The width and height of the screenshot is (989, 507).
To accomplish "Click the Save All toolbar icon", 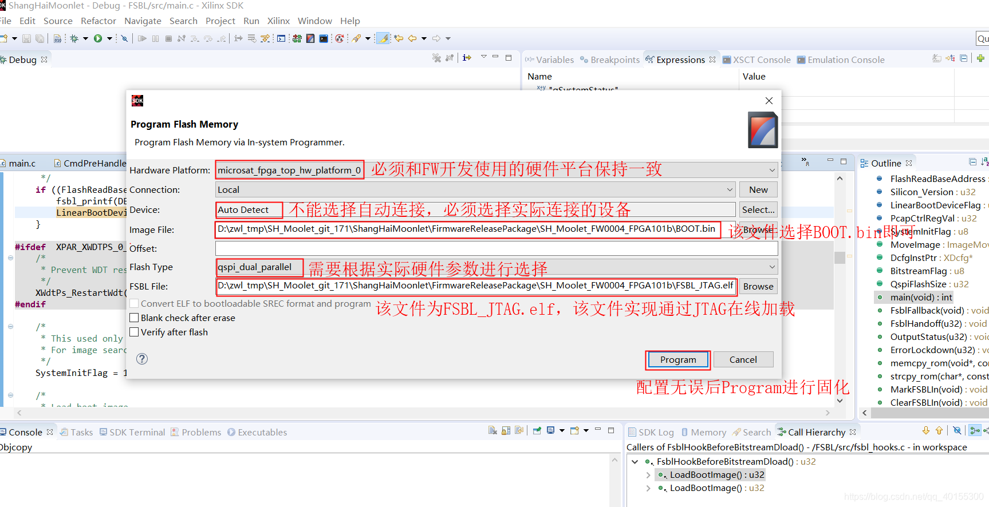I will 40,38.
